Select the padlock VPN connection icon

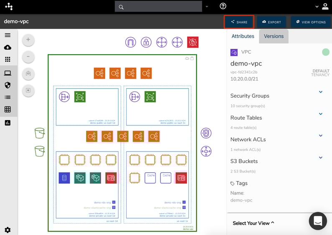click(x=146, y=42)
